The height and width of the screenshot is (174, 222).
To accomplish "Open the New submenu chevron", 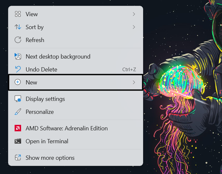I will click(x=134, y=82).
